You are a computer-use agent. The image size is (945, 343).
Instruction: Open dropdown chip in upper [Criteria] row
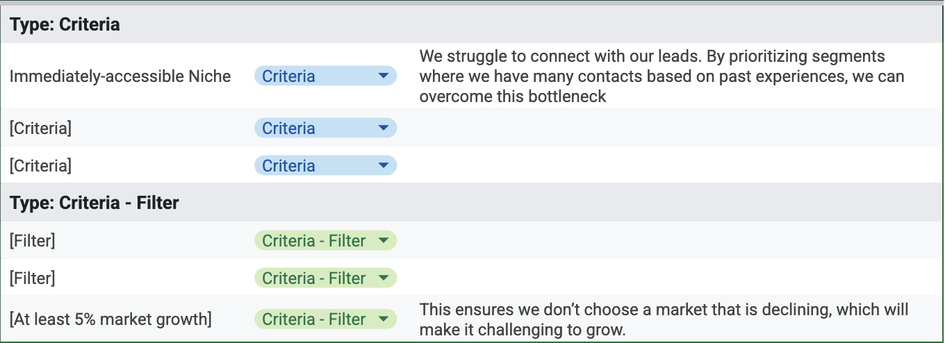coord(382,128)
